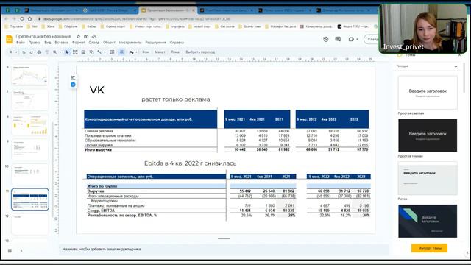Viewport: 471px width, 265px height.
Task: Click the Фон toolbar button
Action: click(146, 52)
